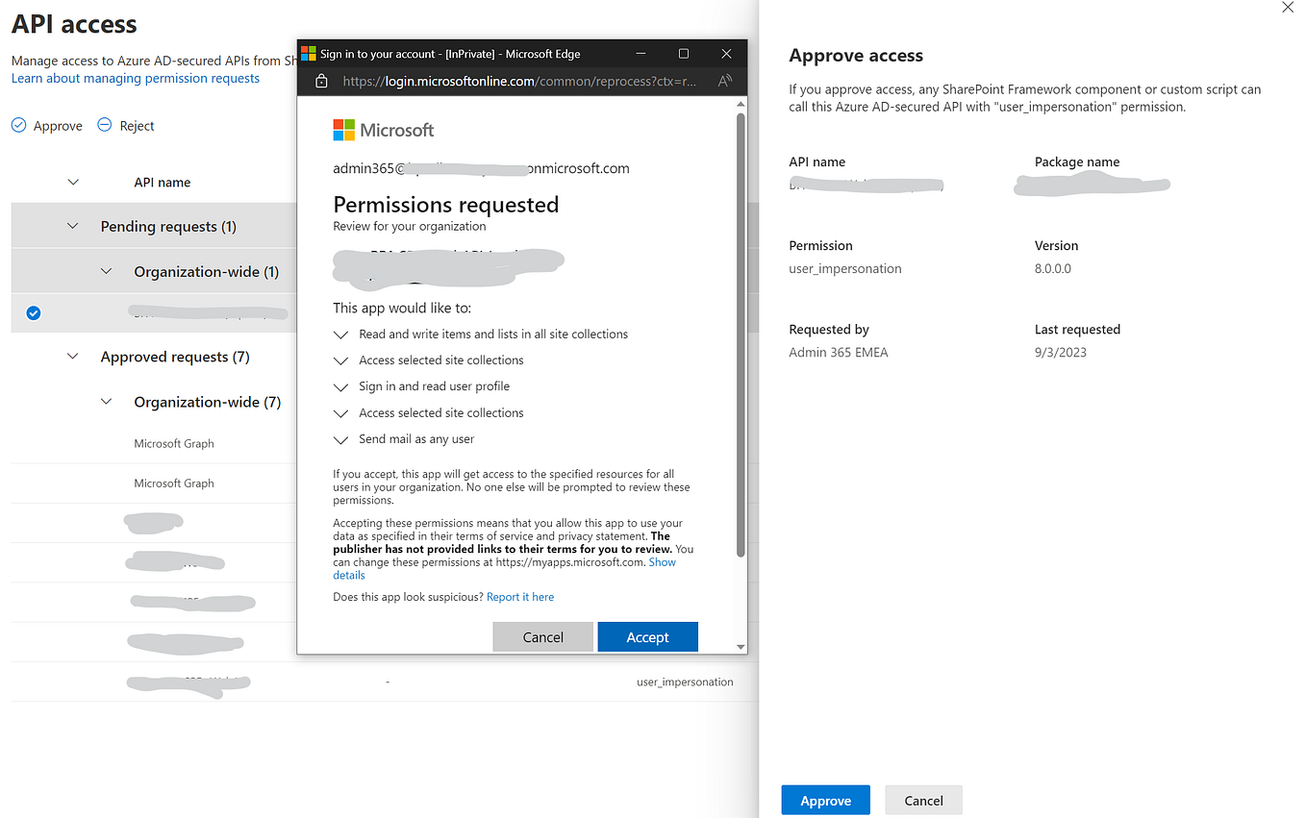1306x818 pixels.
Task: Tick the checkbox beside the selected pending request
Action: click(x=34, y=312)
